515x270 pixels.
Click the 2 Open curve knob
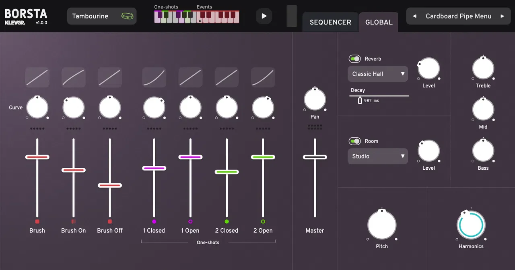pyautogui.click(x=263, y=107)
